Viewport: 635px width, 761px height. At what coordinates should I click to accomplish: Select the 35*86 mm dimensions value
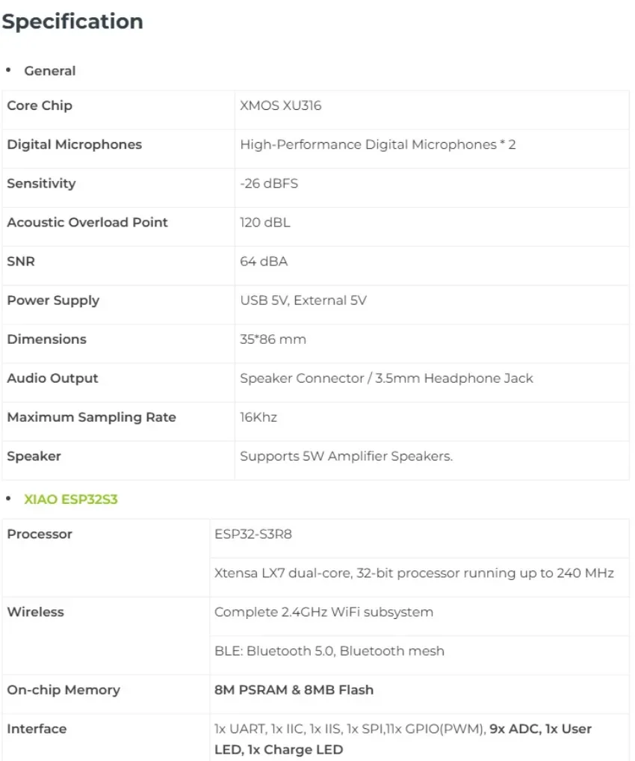(273, 339)
